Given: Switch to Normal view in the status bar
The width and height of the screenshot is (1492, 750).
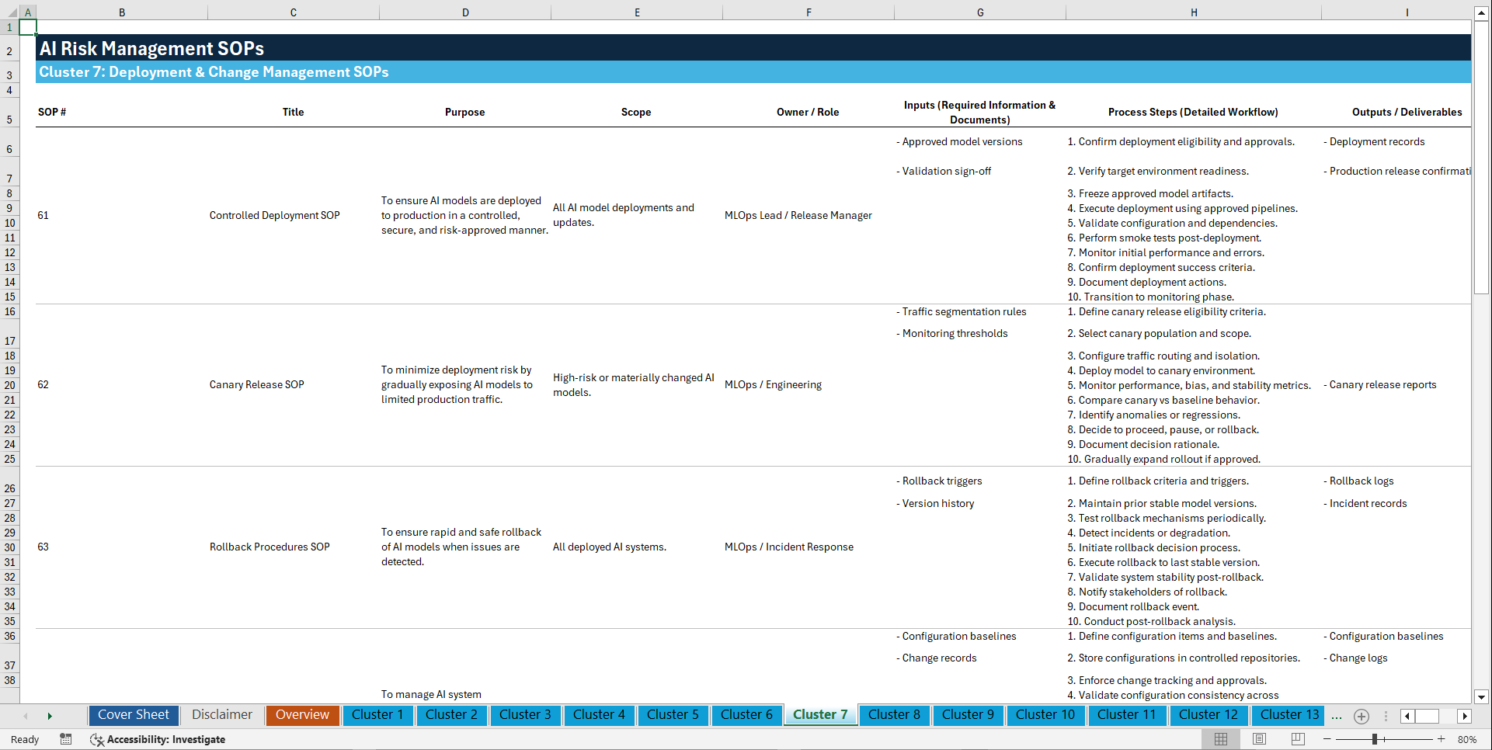Looking at the screenshot, I should (x=1220, y=739).
